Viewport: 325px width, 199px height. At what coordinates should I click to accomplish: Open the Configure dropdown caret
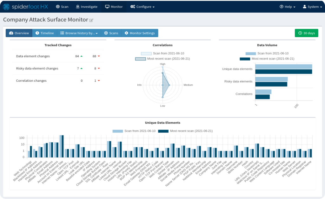(x=154, y=7)
